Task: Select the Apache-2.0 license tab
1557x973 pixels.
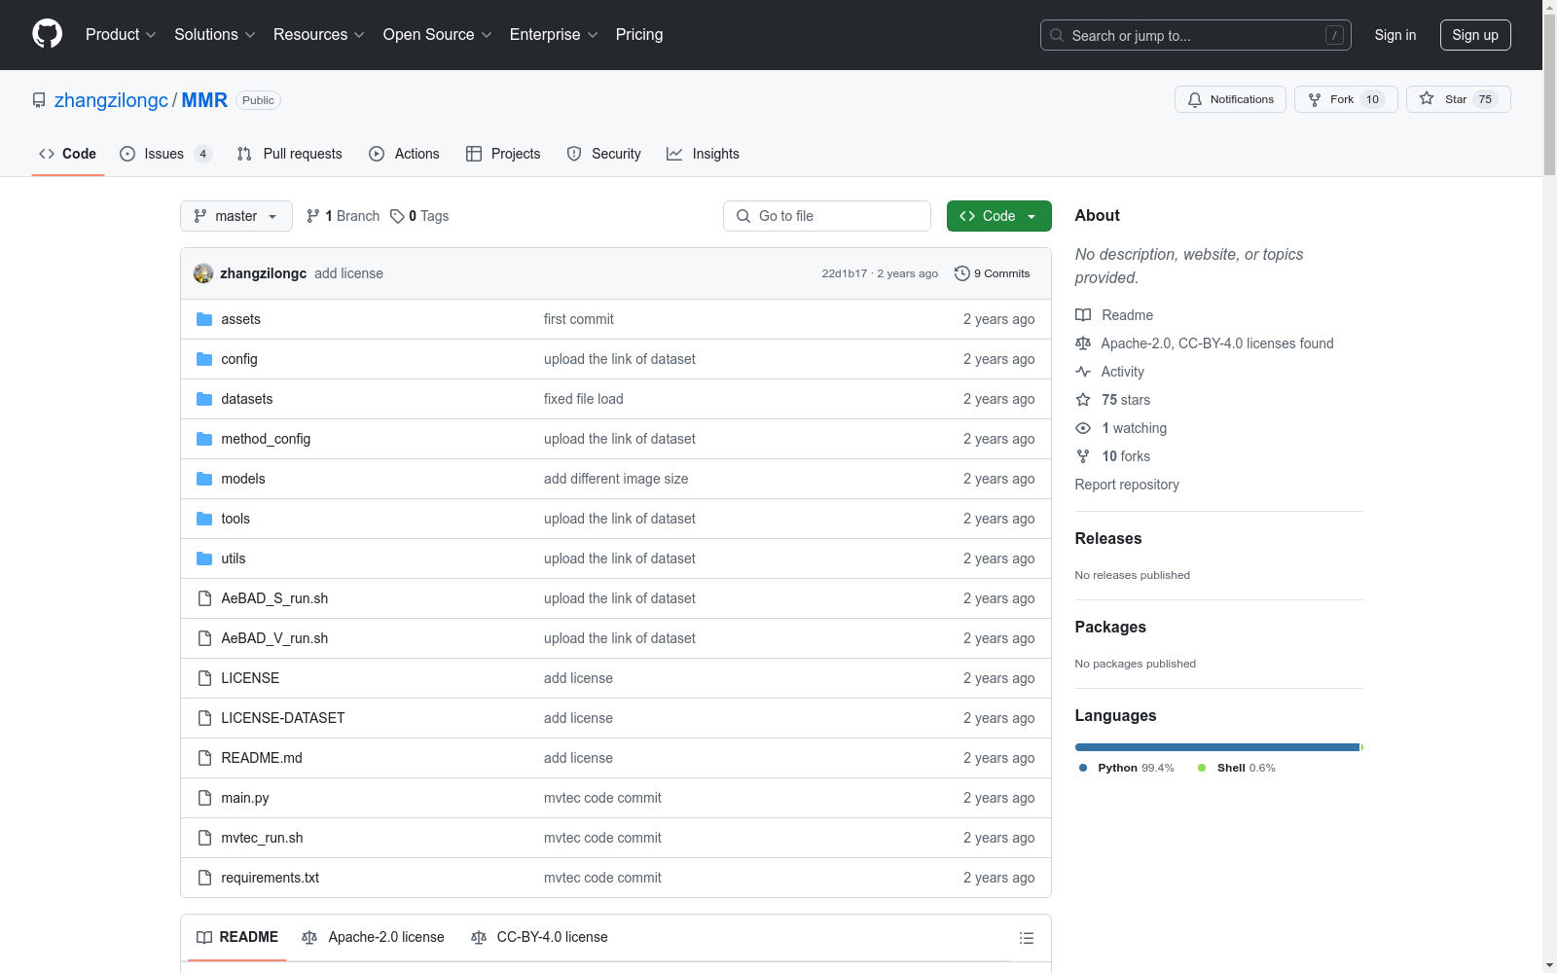Action: point(373,937)
